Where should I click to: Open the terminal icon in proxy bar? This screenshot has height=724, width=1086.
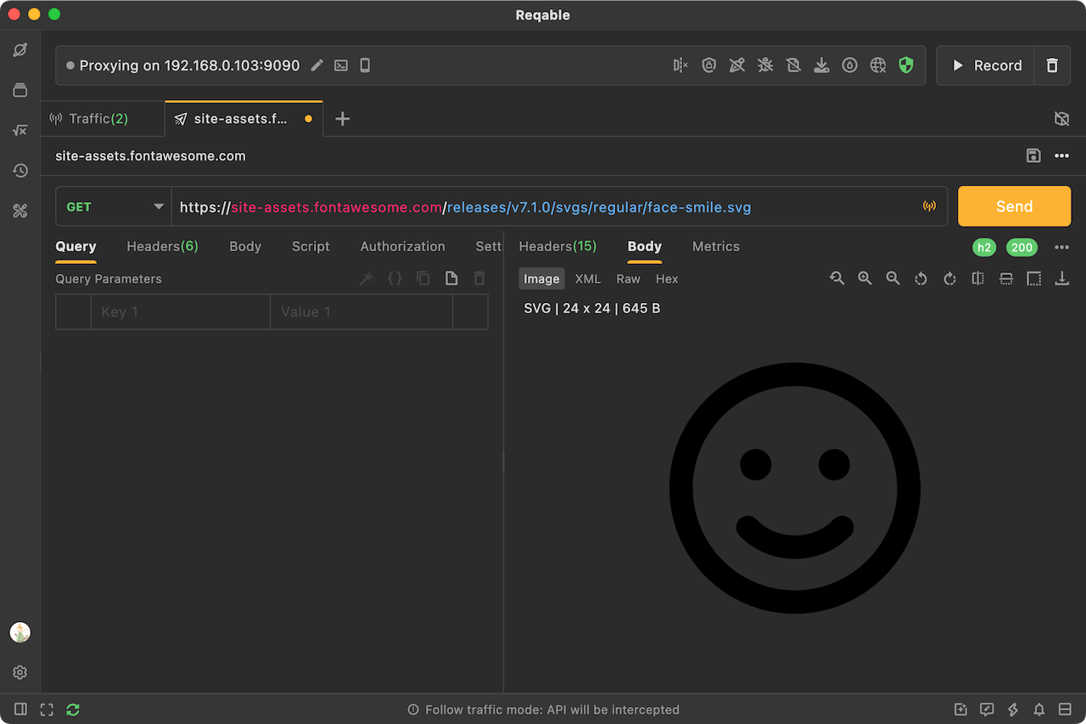(x=341, y=65)
